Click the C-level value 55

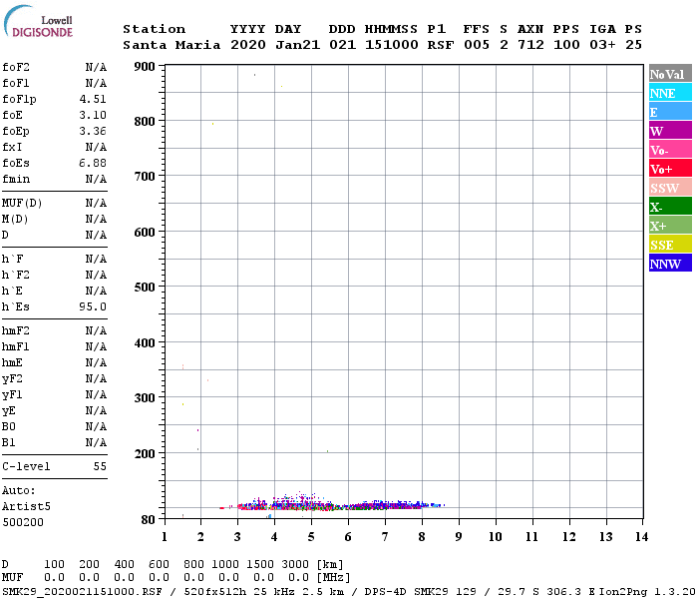tap(100, 466)
